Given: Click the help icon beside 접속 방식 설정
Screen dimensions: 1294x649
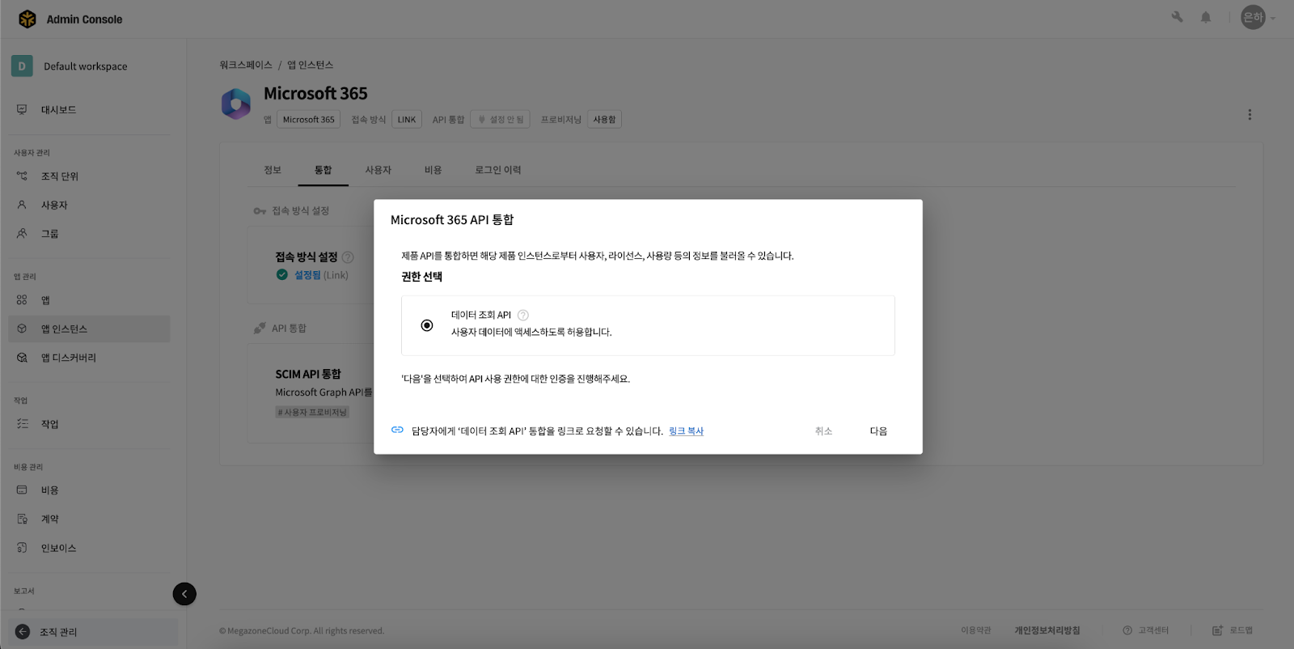Looking at the screenshot, I should click(x=348, y=257).
